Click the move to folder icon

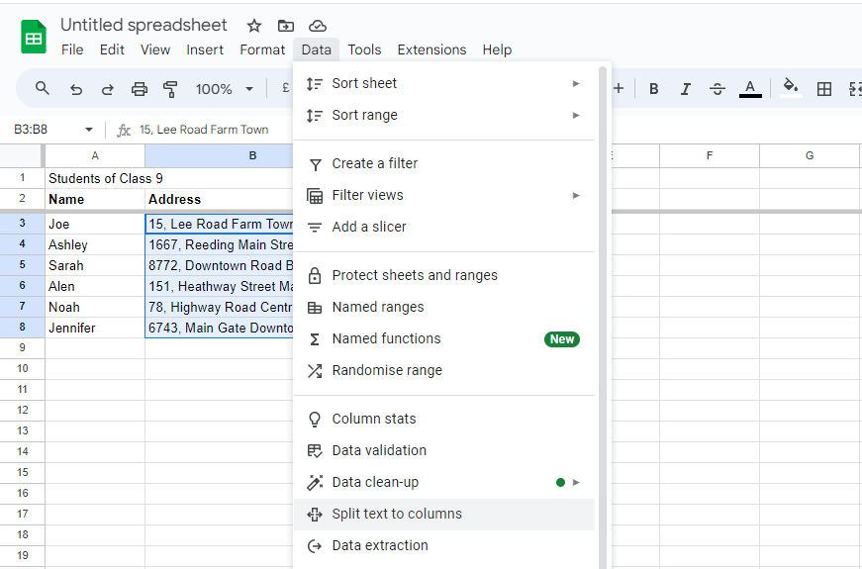286,26
